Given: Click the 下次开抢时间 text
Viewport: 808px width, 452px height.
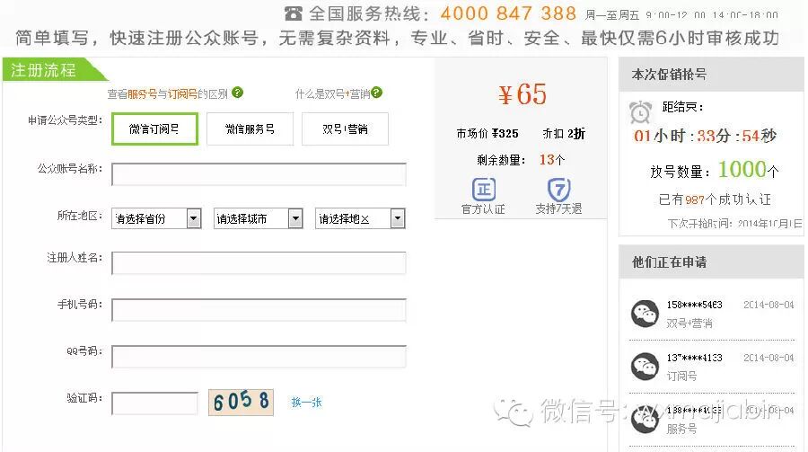Looking at the screenshot, I should (x=734, y=224).
